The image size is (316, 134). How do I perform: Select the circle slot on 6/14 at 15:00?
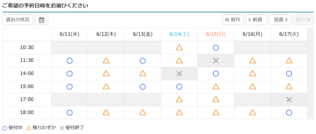(179, 86)
